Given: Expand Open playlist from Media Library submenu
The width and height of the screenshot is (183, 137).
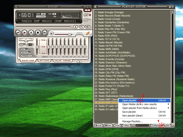Looking at the screenshot, I should 144,108.
